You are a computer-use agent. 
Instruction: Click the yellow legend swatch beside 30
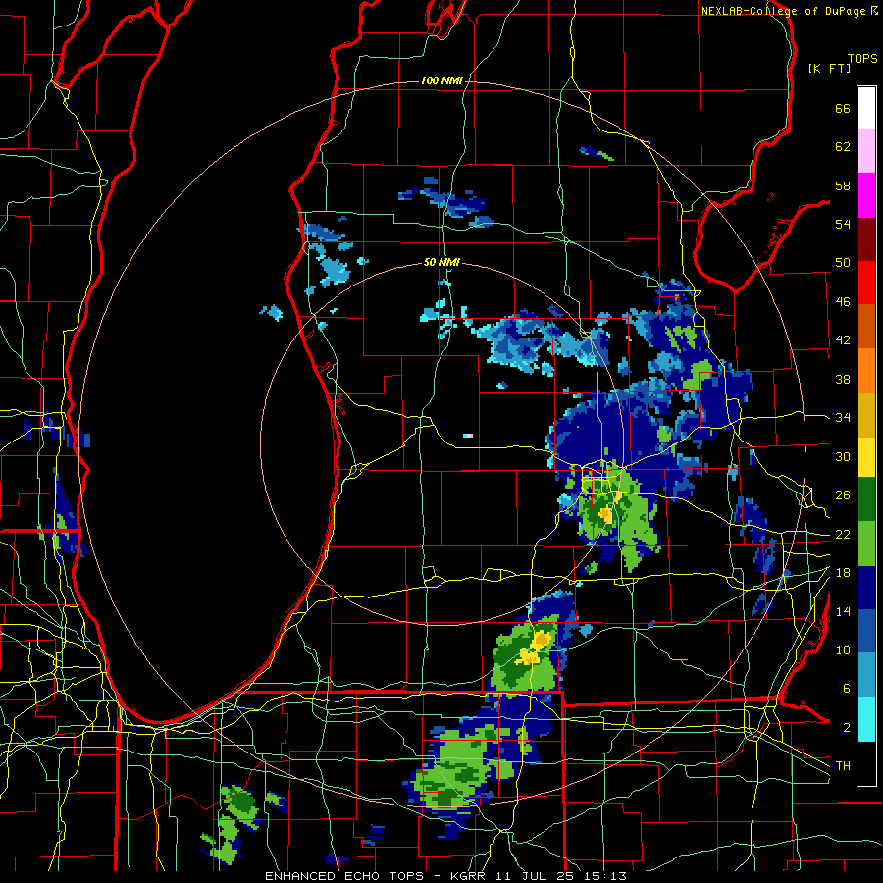click(x=866, y=457)
